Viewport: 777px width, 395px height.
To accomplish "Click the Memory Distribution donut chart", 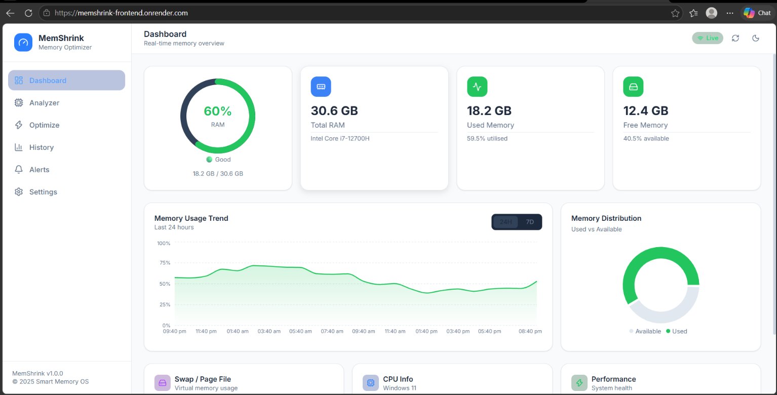I will 661,285.
